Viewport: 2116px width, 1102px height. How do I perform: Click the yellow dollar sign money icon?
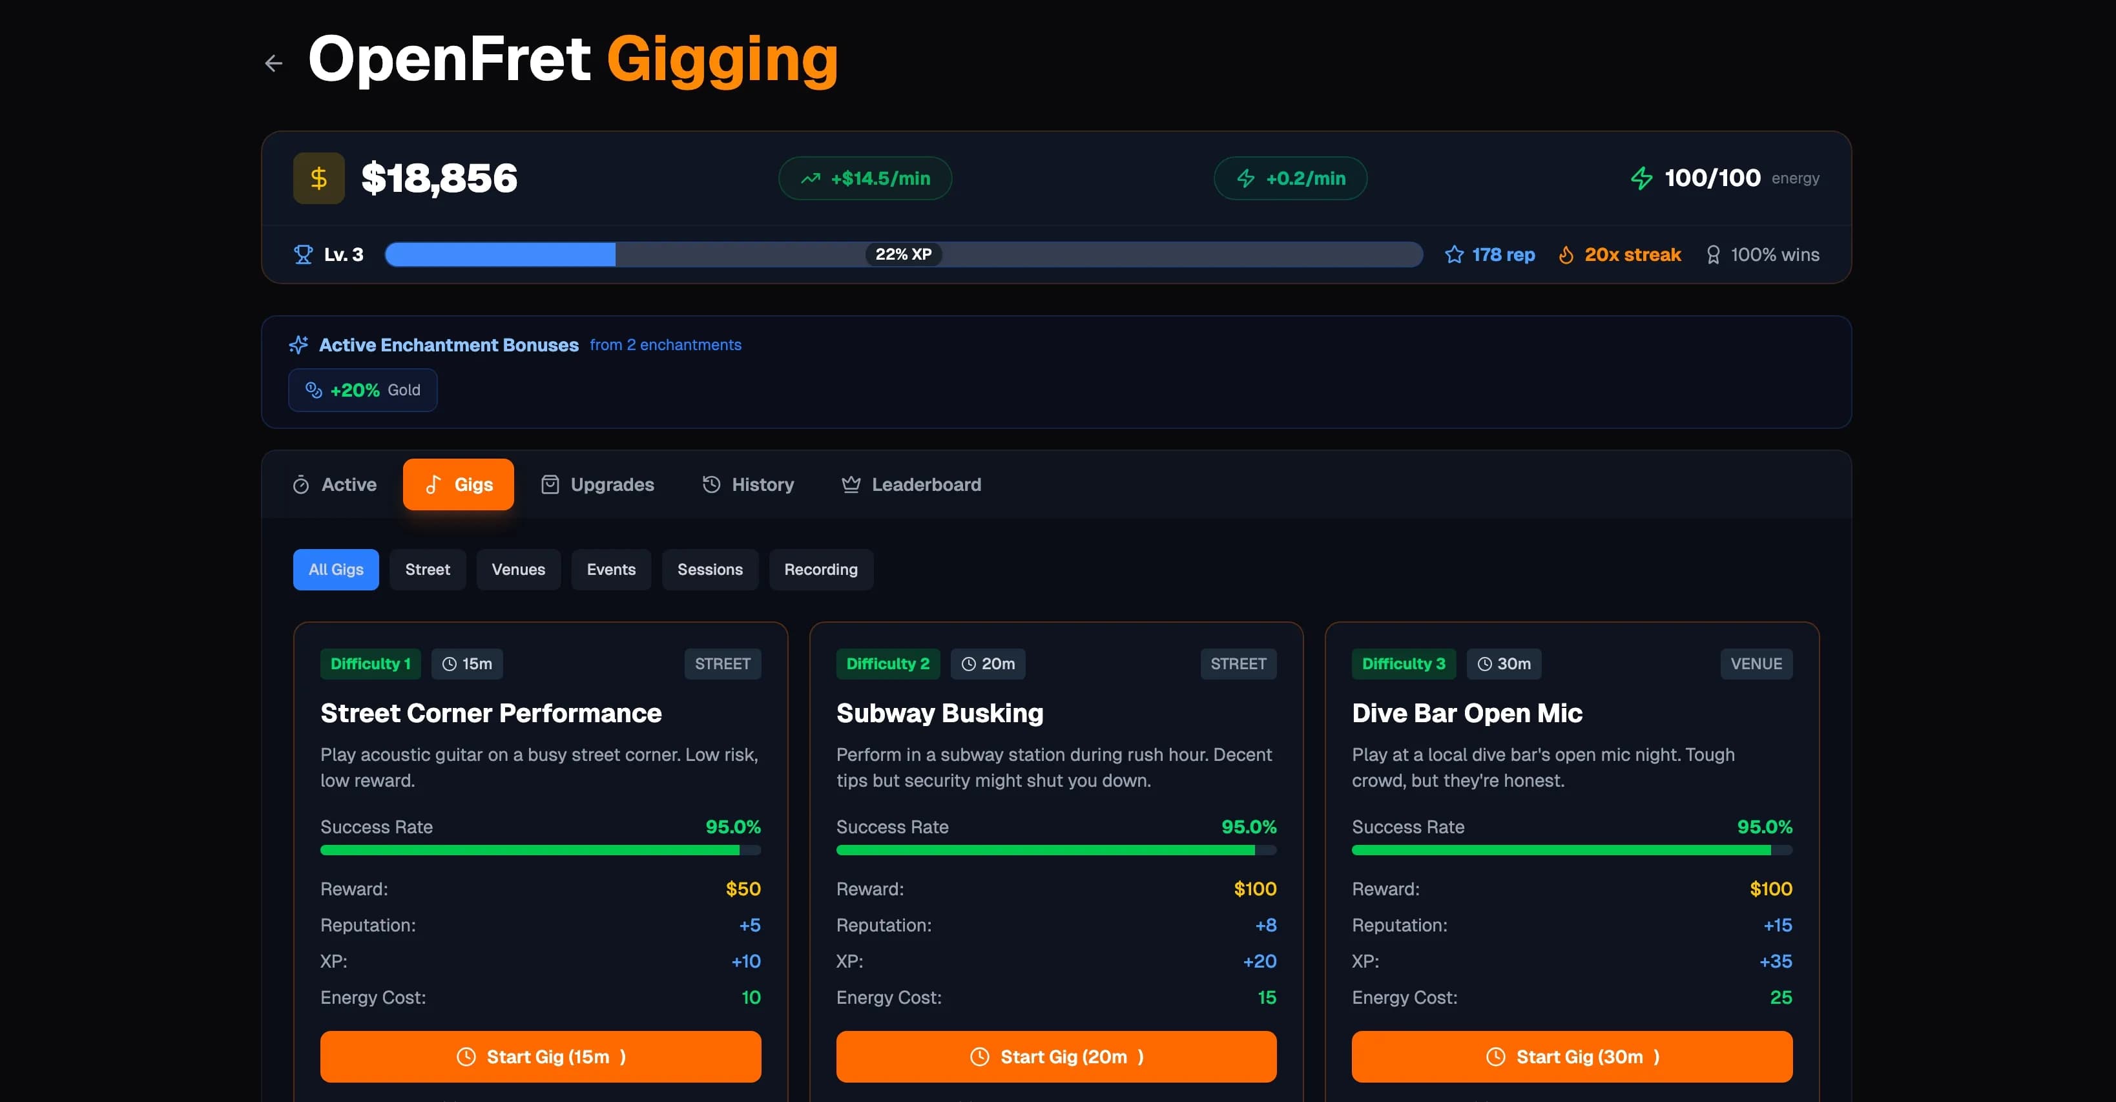coord(318,178)
